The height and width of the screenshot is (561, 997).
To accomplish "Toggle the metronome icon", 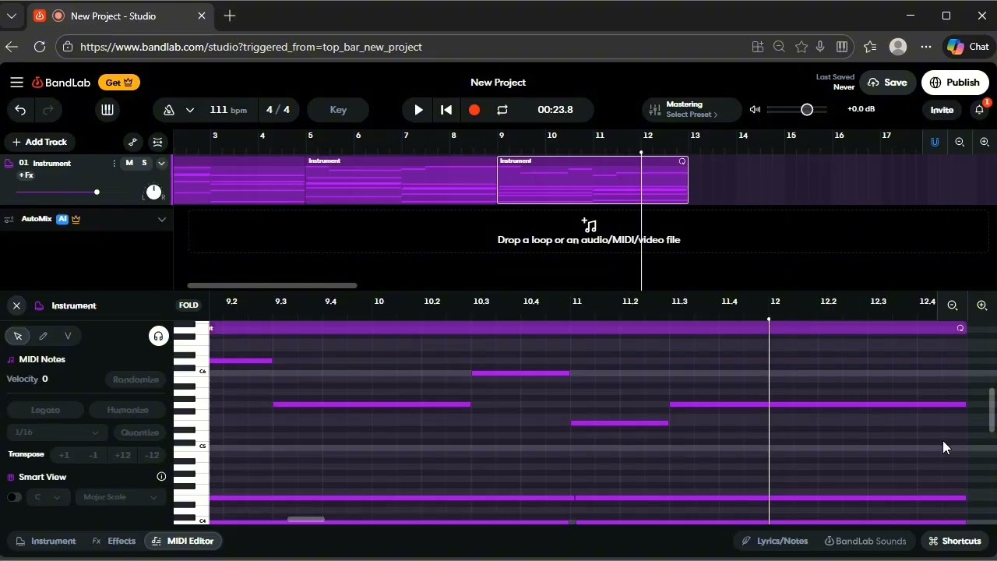I will (168, 110).
